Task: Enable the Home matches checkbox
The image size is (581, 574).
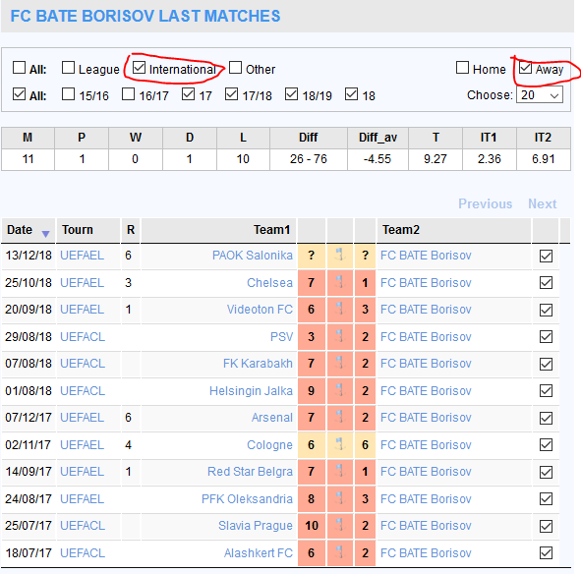Action: [462, 68]
